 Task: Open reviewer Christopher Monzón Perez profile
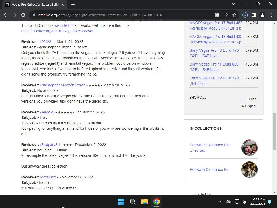pos(63,85)
